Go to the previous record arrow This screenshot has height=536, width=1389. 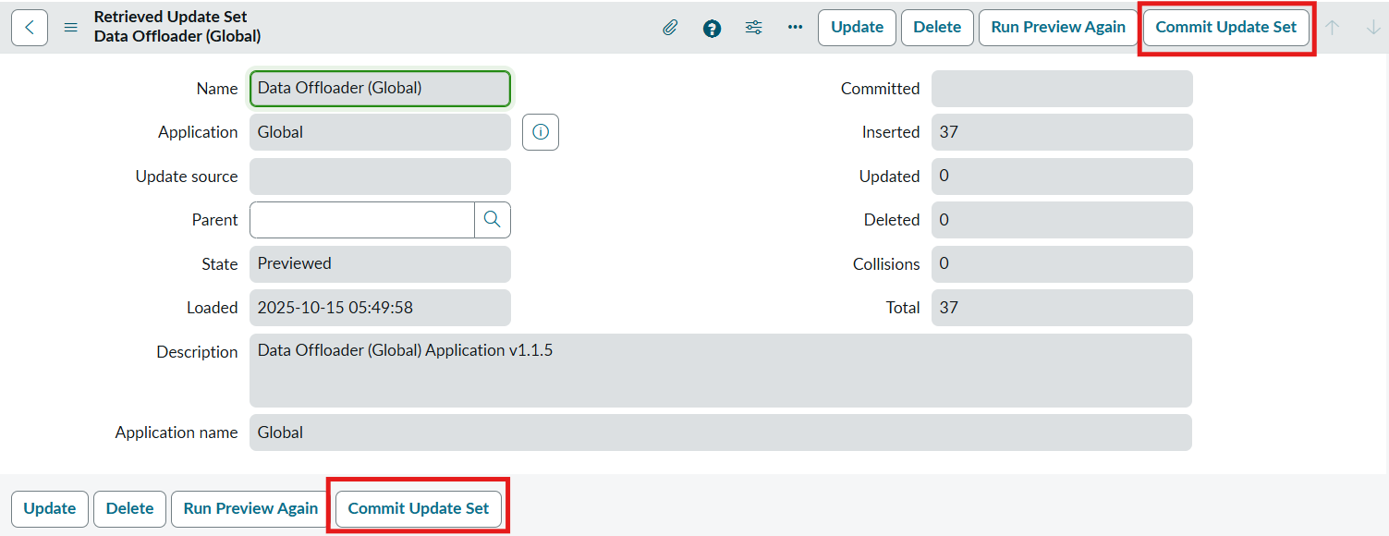tap(1332, 28)
